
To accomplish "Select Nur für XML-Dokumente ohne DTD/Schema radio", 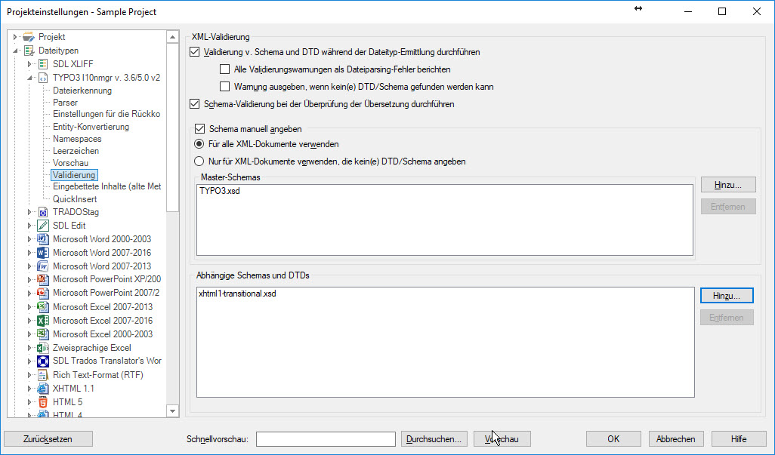I will coord(199,161).
